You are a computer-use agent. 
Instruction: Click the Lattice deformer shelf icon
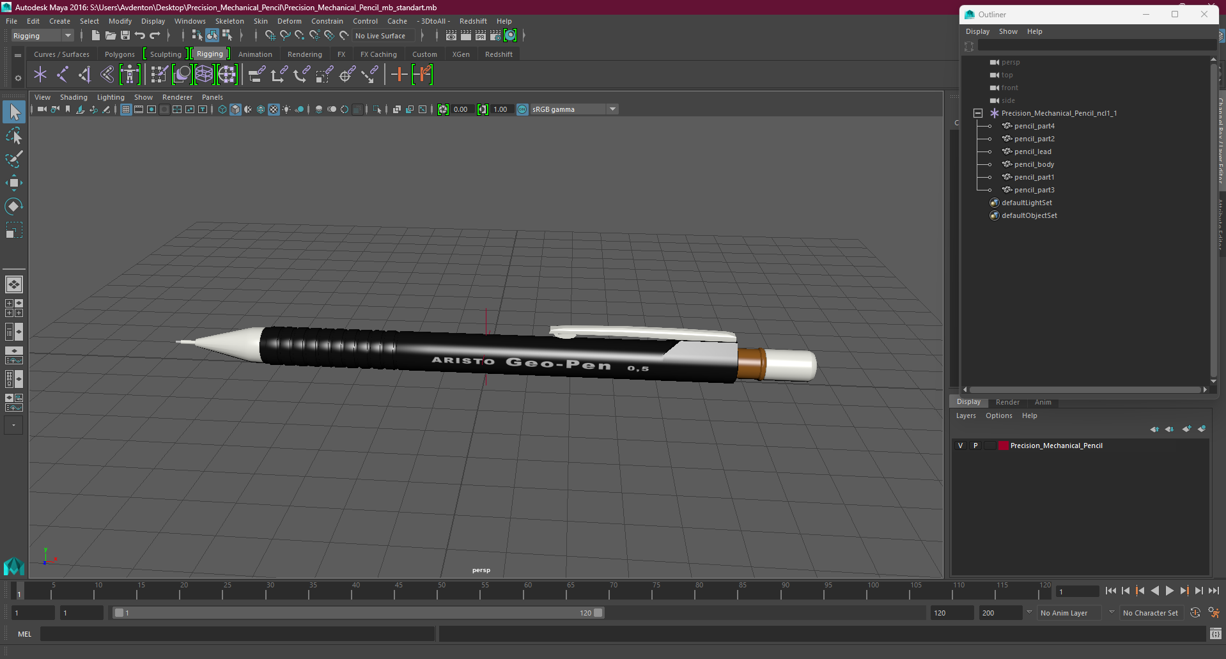pyautogui.click(x=205, y=75)
